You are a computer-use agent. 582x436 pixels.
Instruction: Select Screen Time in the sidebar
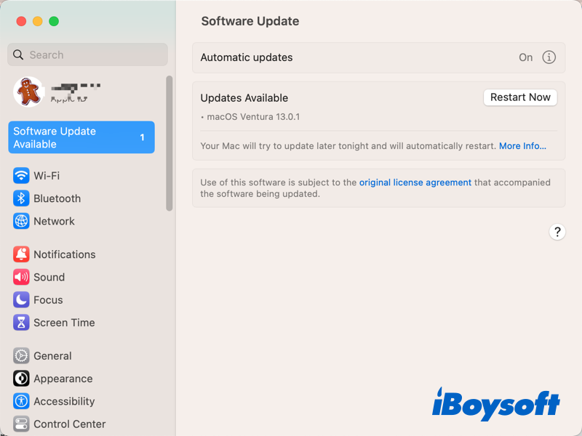pos(62,323)
